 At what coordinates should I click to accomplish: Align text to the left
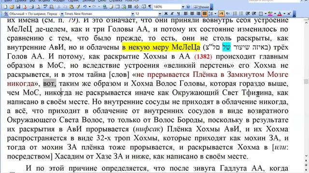pyautogui.click(x=185, y=13)
